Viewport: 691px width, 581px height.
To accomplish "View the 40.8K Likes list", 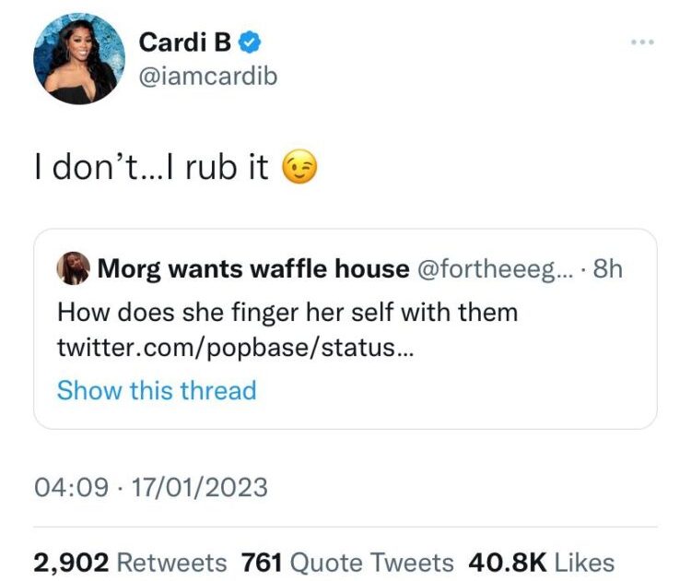I will click(x=542, y=562).
